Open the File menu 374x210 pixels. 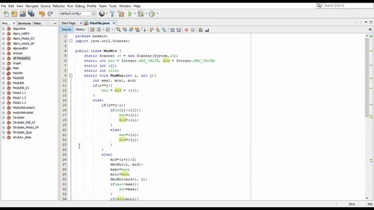(4, 6)
